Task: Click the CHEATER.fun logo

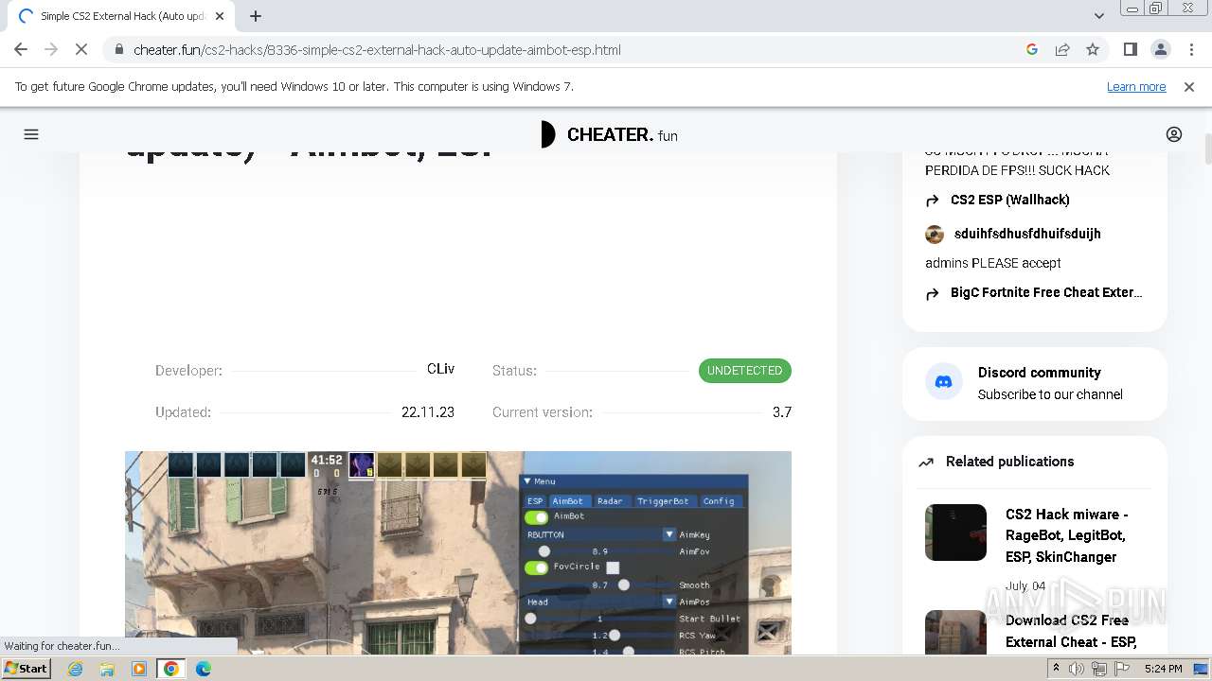Action: tap(608, 134)
